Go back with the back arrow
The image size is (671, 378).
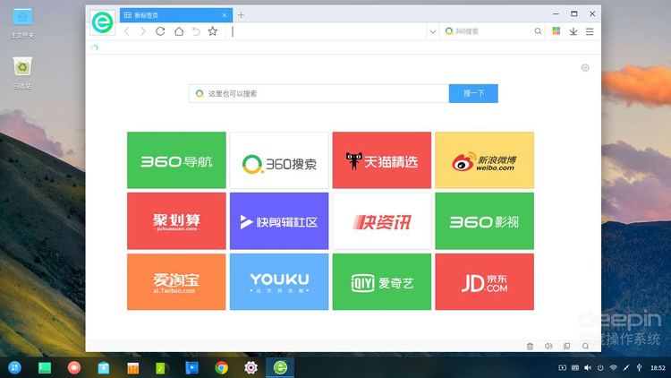click(x=127, y=31)
